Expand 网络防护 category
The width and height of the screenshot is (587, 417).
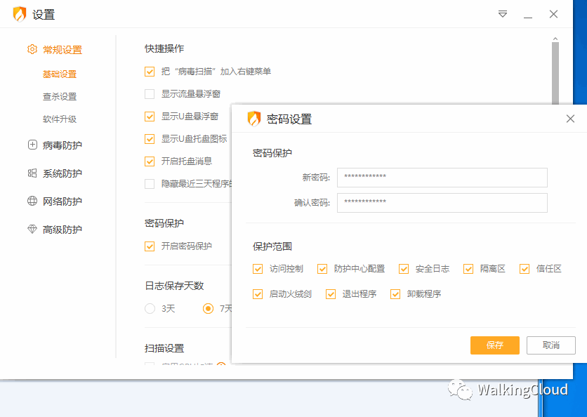point(62,201)
